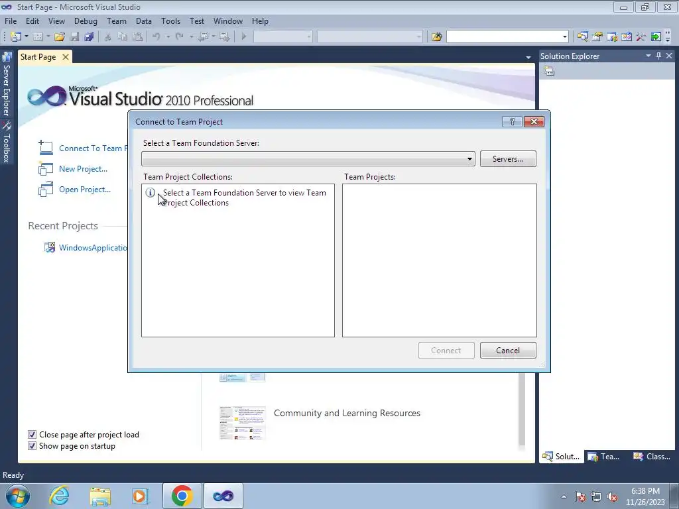The height and width of the screenshot is (509, 679).
Task: Click the Open Project... link
Action: [x=85, y=189]
